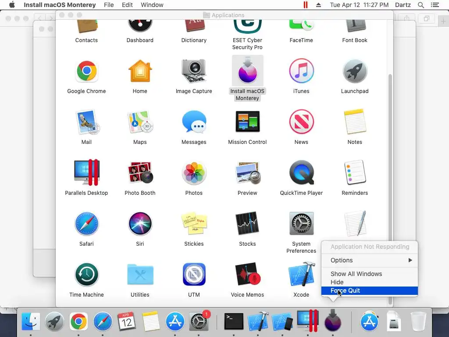Open the Siri app icon
This screenshot has width=449, height=337.
(140, 223)
